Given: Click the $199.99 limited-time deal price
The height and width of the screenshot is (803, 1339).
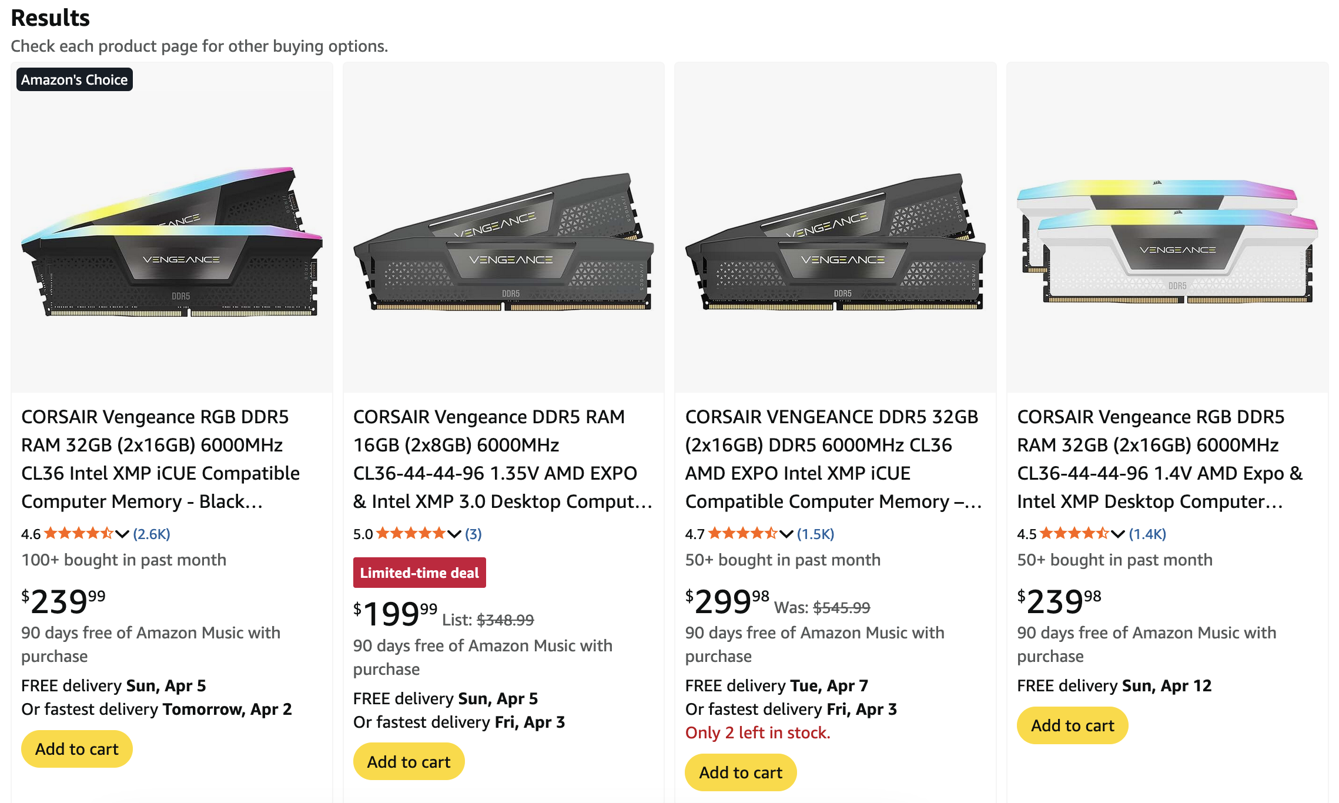Looking at the screenshot, I should click(x=396, y=614).
